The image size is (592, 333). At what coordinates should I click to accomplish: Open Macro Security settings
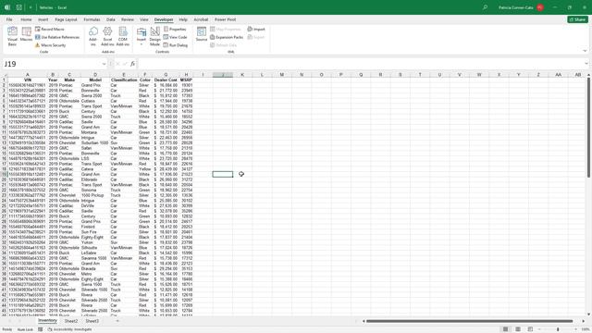[51, 45]
